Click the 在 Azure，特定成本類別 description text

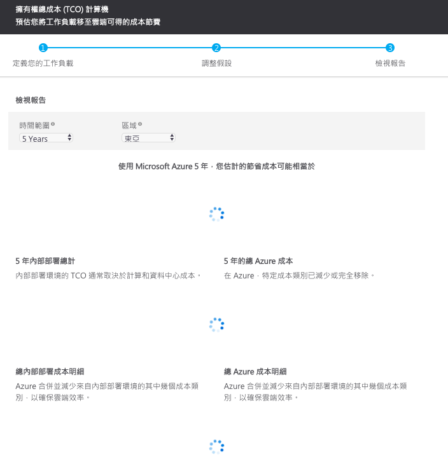299,275
